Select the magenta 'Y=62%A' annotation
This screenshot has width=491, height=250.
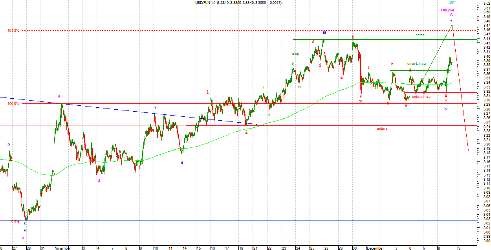point(447,10)
